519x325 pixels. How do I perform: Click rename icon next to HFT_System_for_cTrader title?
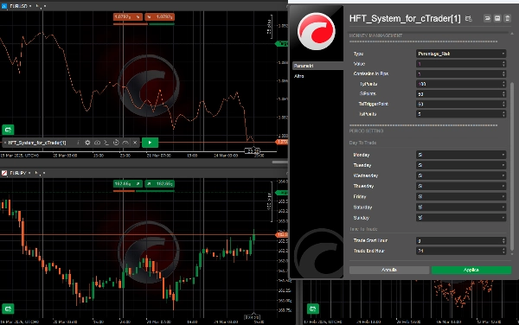point(468,18)
